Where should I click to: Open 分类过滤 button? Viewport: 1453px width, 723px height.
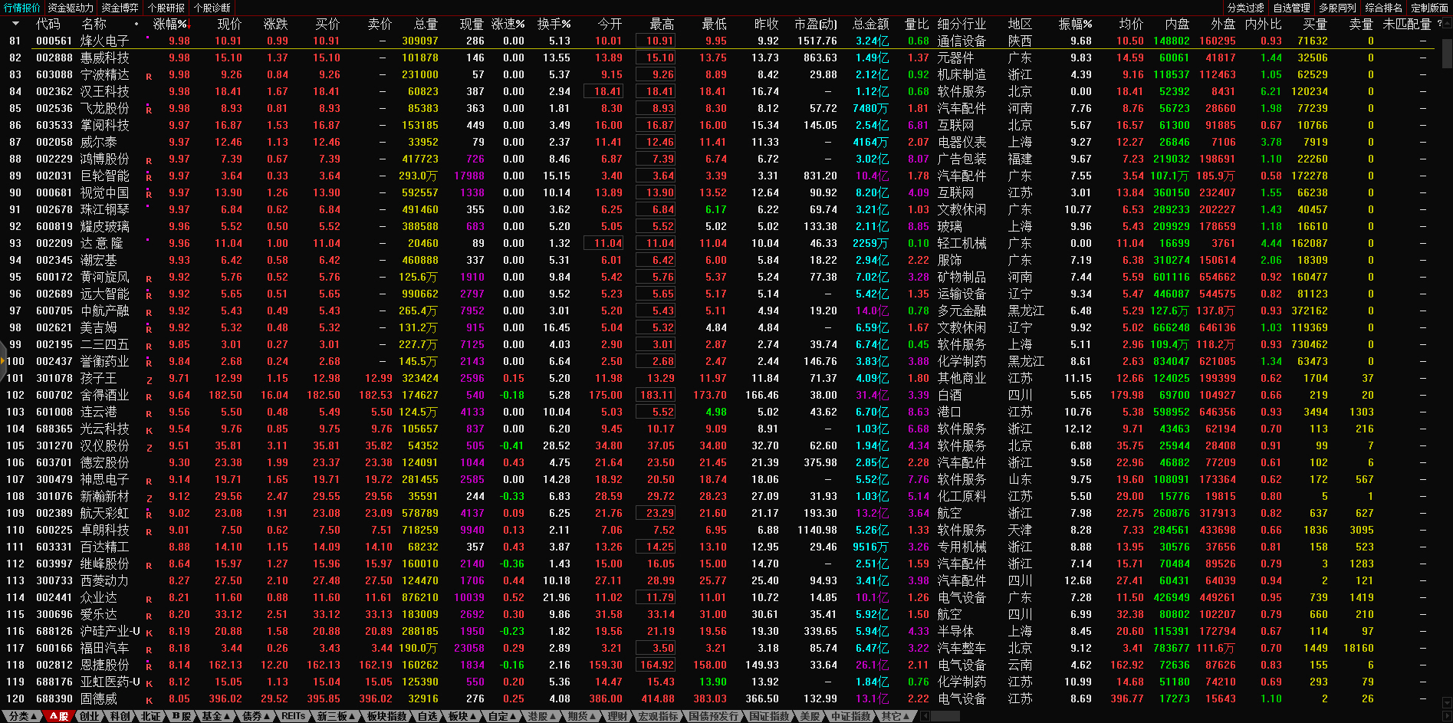[x=1245, y=8]
